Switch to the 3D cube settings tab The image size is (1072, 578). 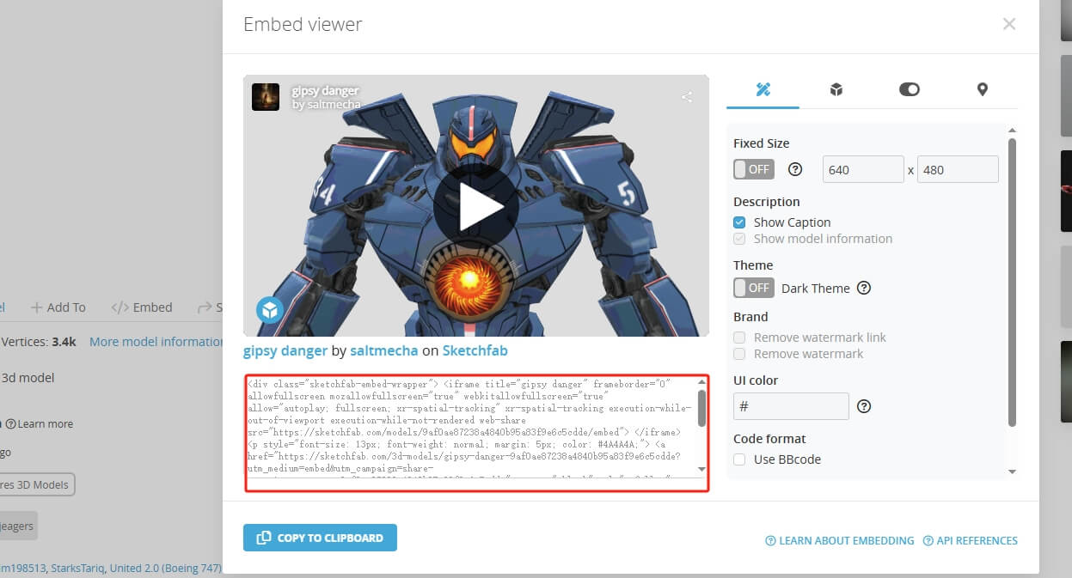(836, 89)
